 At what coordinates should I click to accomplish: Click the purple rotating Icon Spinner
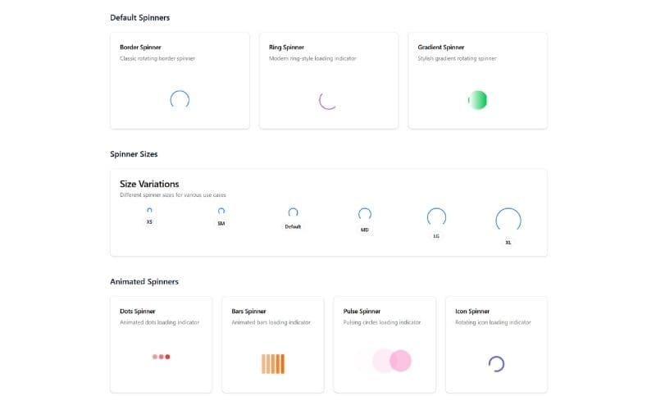(x=496, y=364)
